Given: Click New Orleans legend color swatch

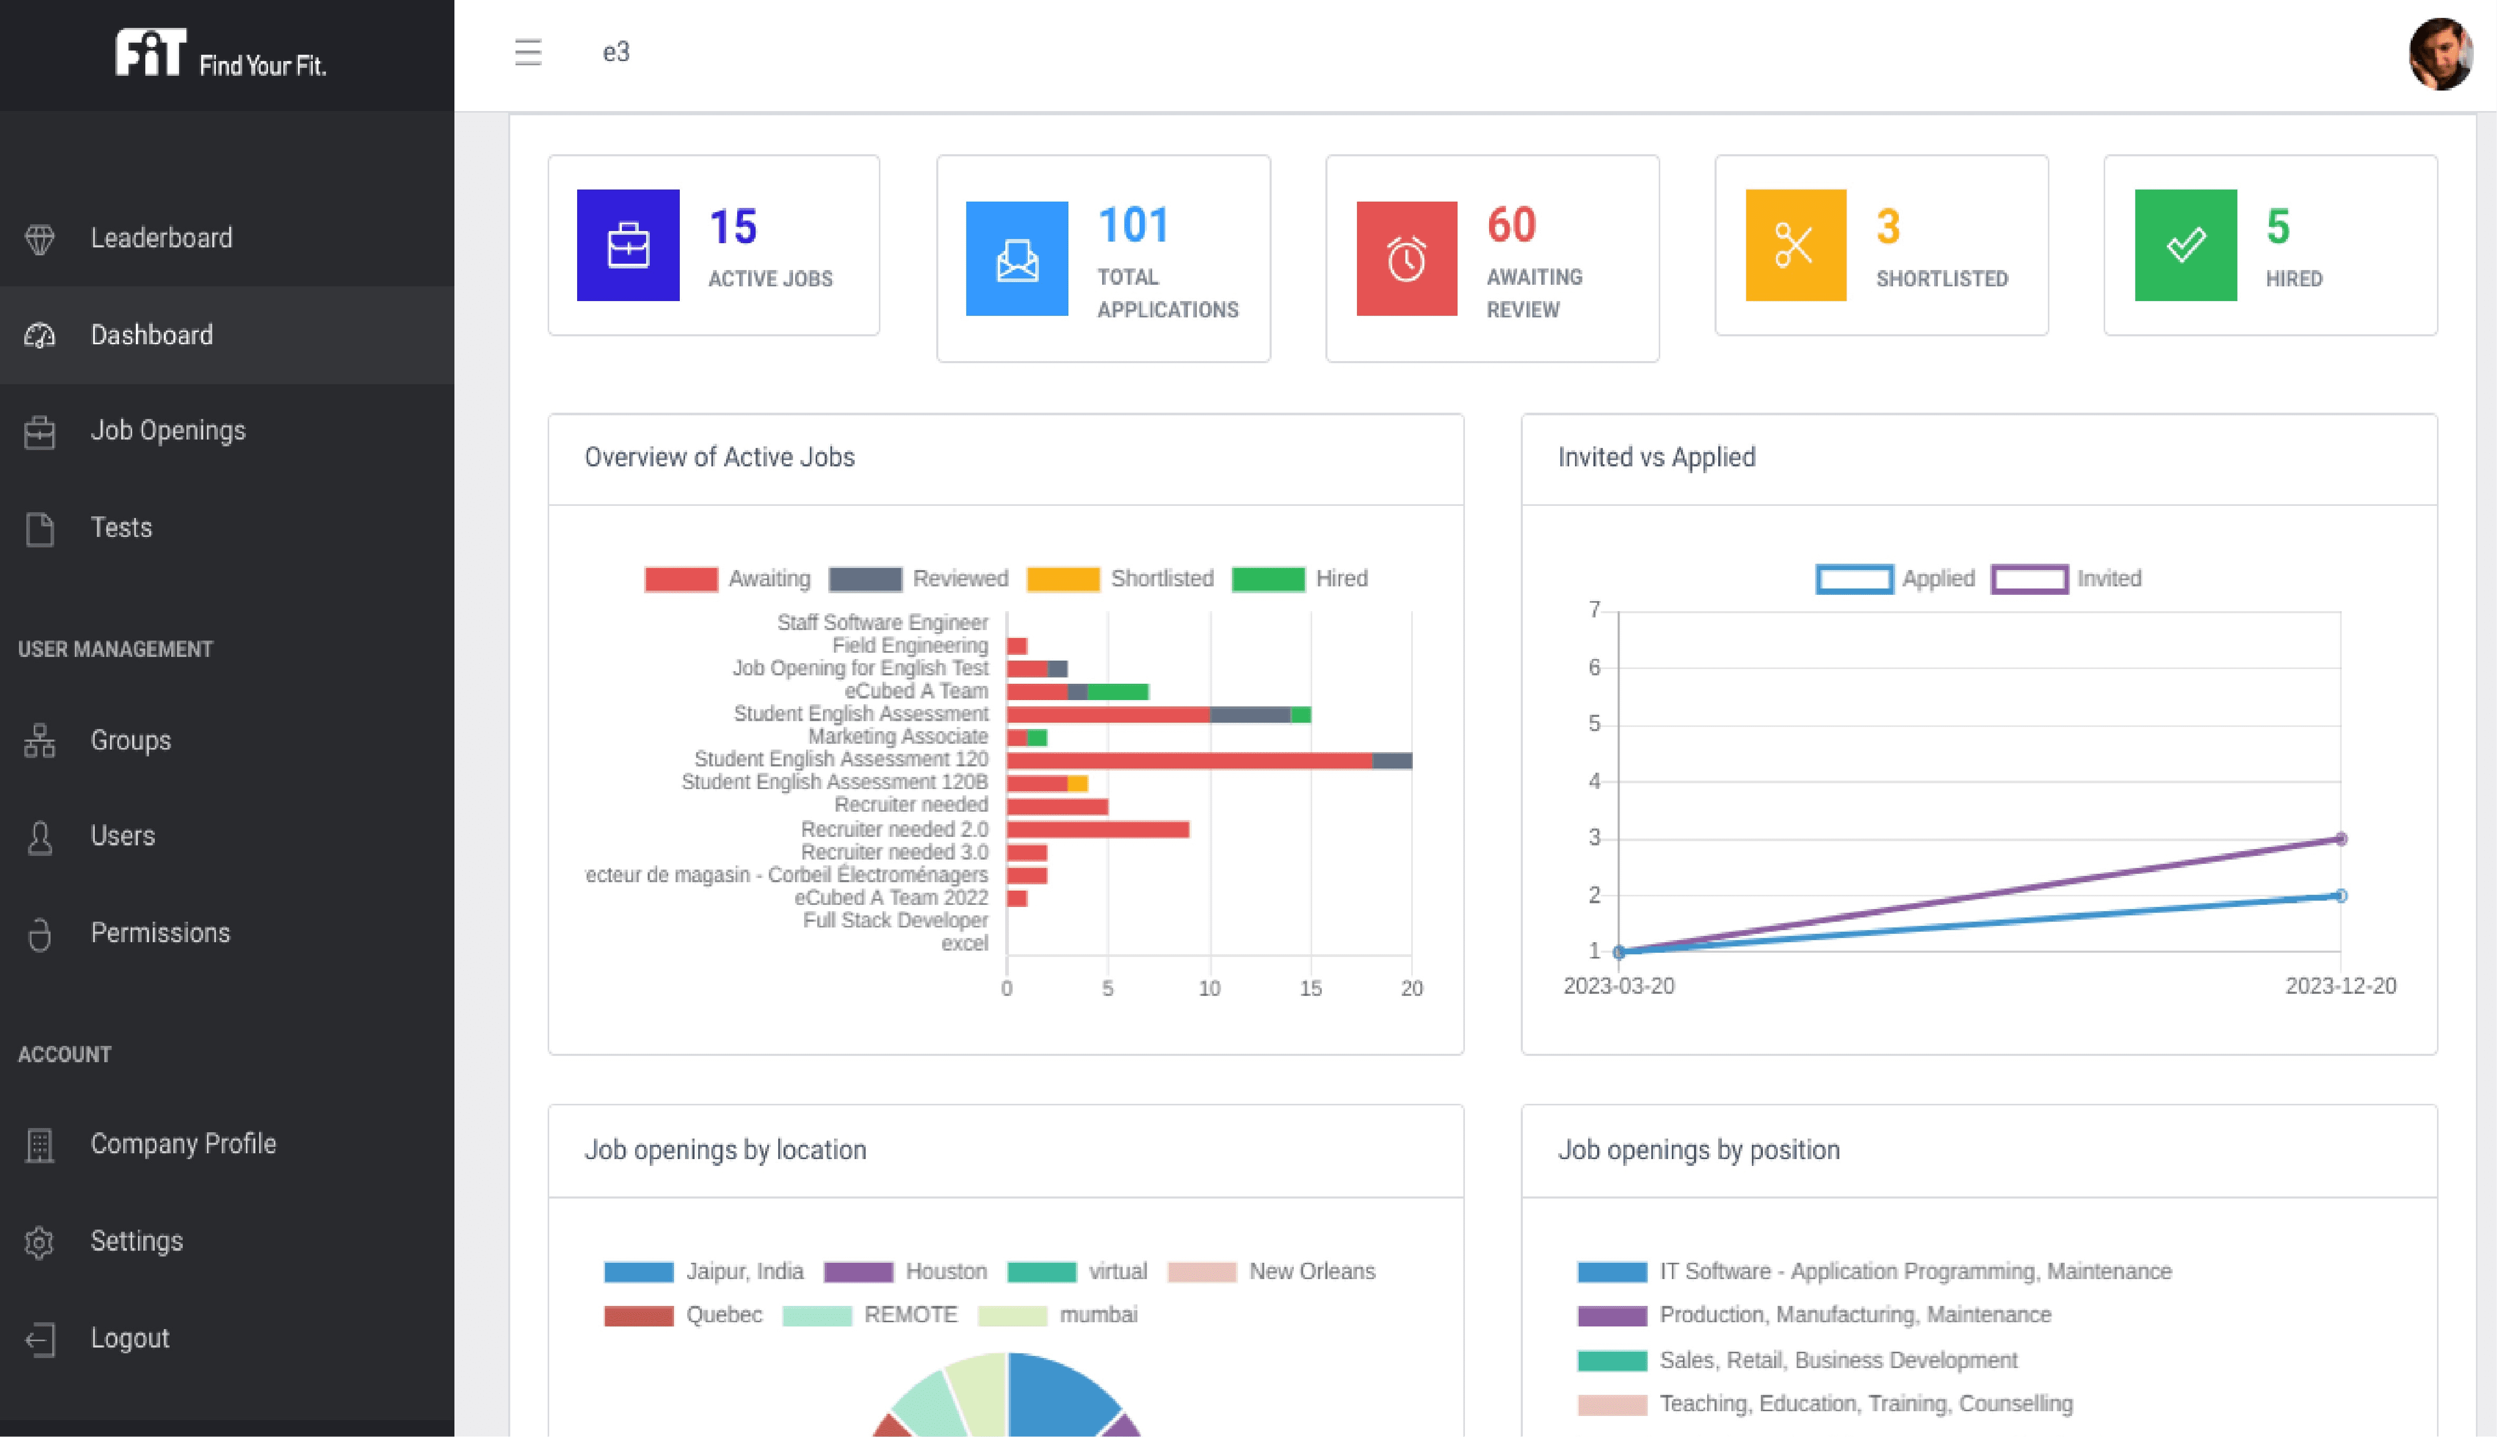Looking at the screenshot, I should 1202,1272.
